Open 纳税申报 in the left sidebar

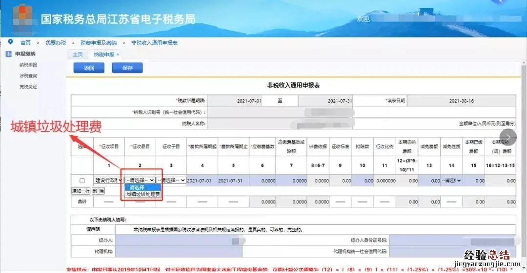[x=28, y=65]
